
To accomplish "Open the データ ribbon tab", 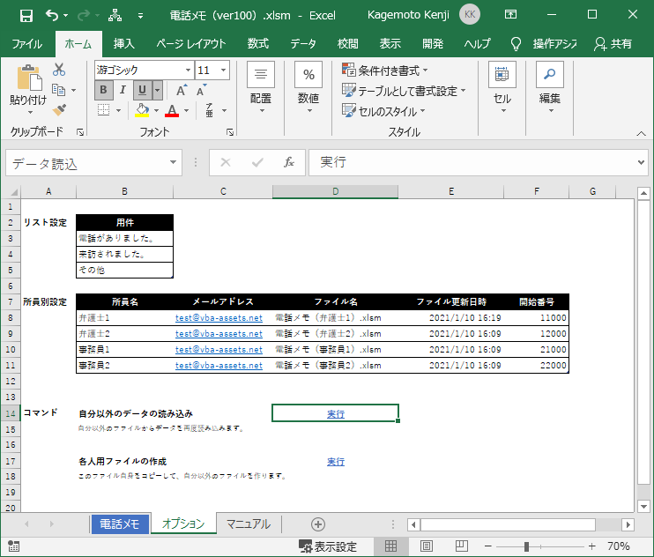I will tap(303, 44).
